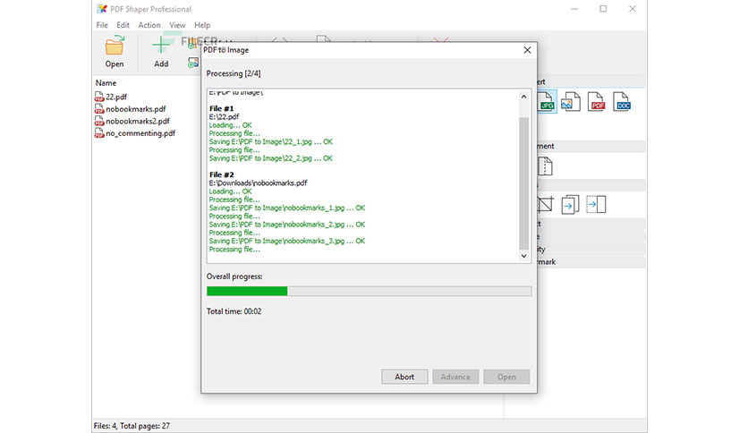The width and height of the screenshot is (748, 433).
Task: Open the File menu
Action: click(x=102, y=25)
